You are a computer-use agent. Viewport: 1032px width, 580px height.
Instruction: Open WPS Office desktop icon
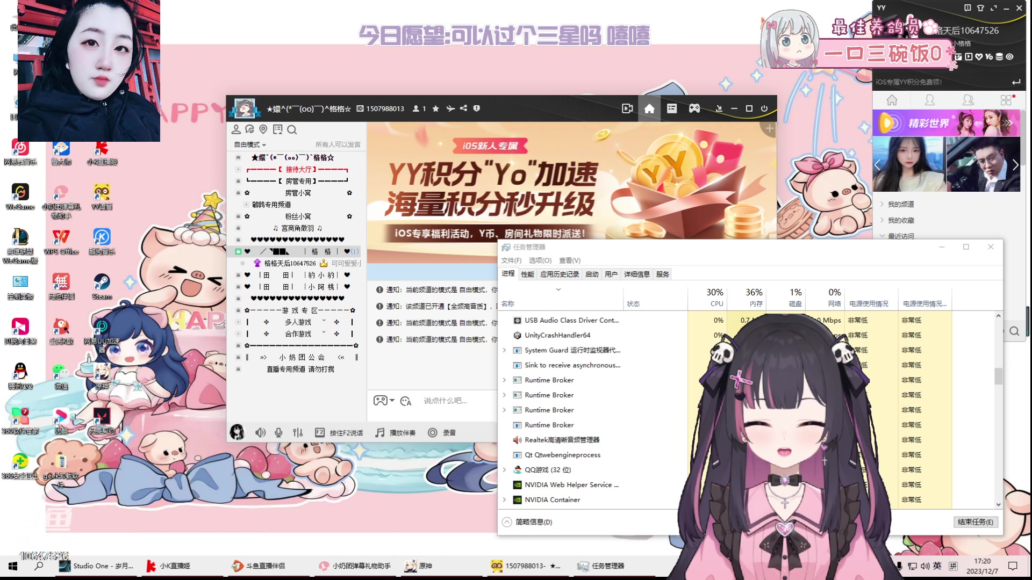click(61, 241)
